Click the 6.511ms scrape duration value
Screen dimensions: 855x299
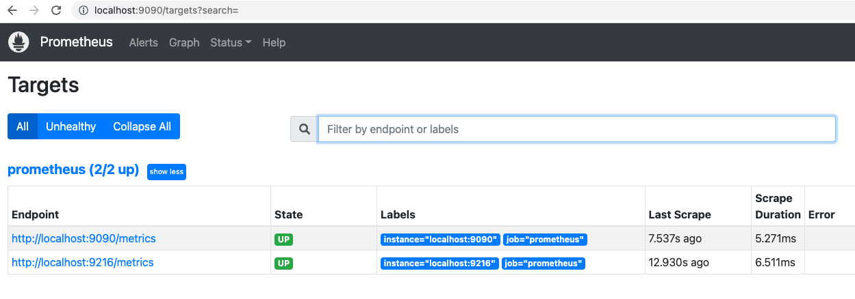[775, 263]
